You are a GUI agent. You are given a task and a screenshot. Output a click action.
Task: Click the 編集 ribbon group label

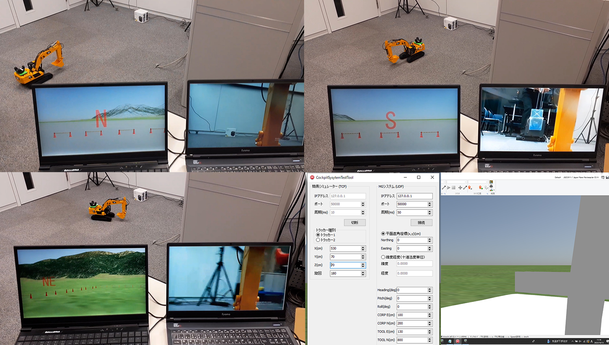492,194
